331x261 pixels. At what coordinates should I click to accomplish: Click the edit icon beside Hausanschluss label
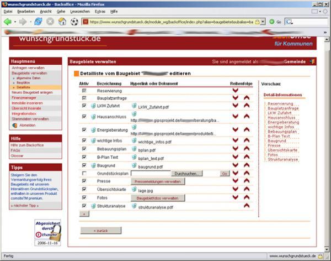(93, 117)
